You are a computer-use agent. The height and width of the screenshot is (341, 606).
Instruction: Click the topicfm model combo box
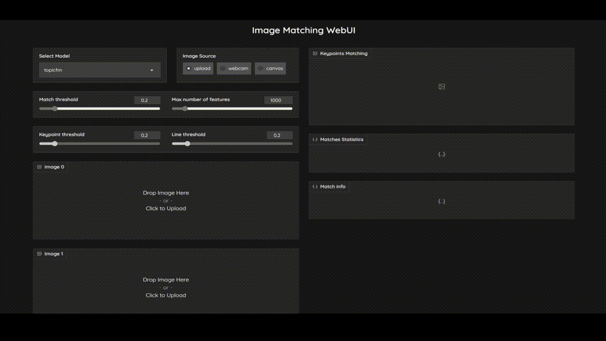pyautogui.click(x=95, y=70)
